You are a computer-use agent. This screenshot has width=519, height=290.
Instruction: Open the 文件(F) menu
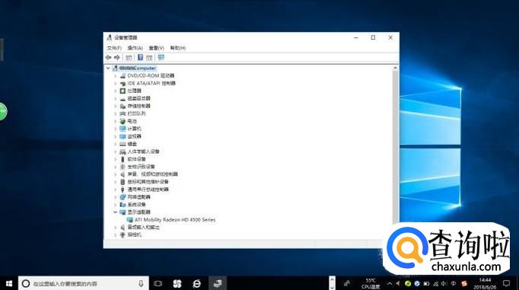point(114,48)
